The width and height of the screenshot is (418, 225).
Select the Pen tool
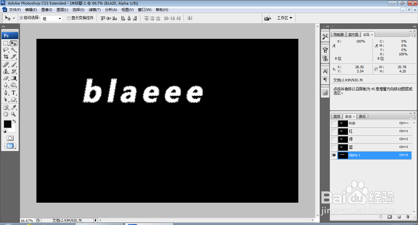point(6,93)
